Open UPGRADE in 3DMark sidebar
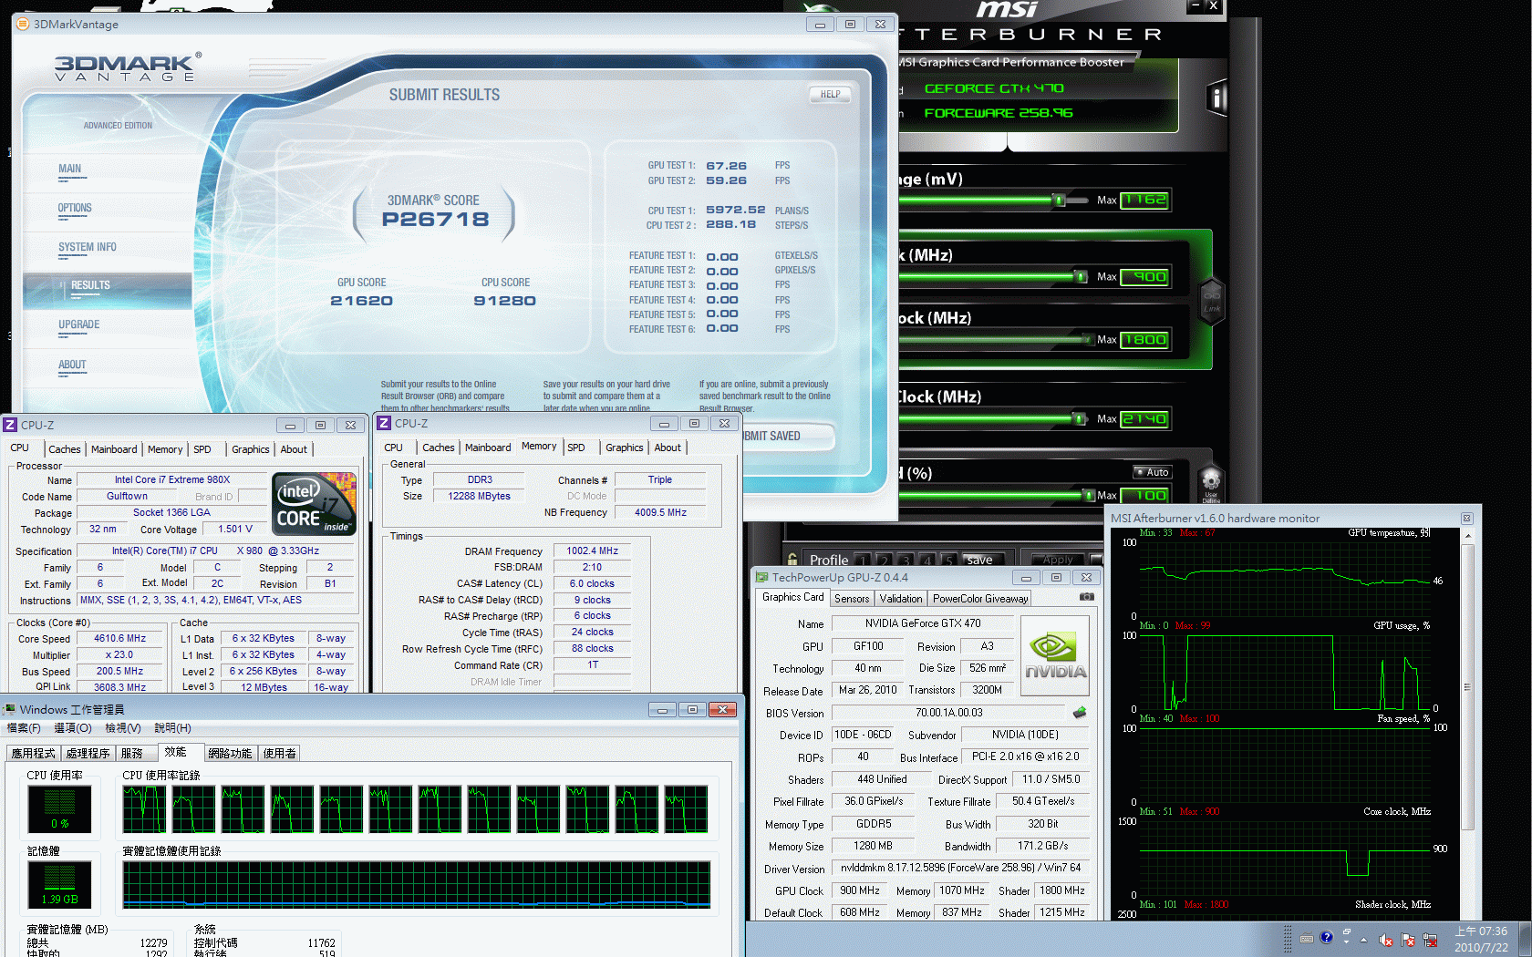 [79, 324]
